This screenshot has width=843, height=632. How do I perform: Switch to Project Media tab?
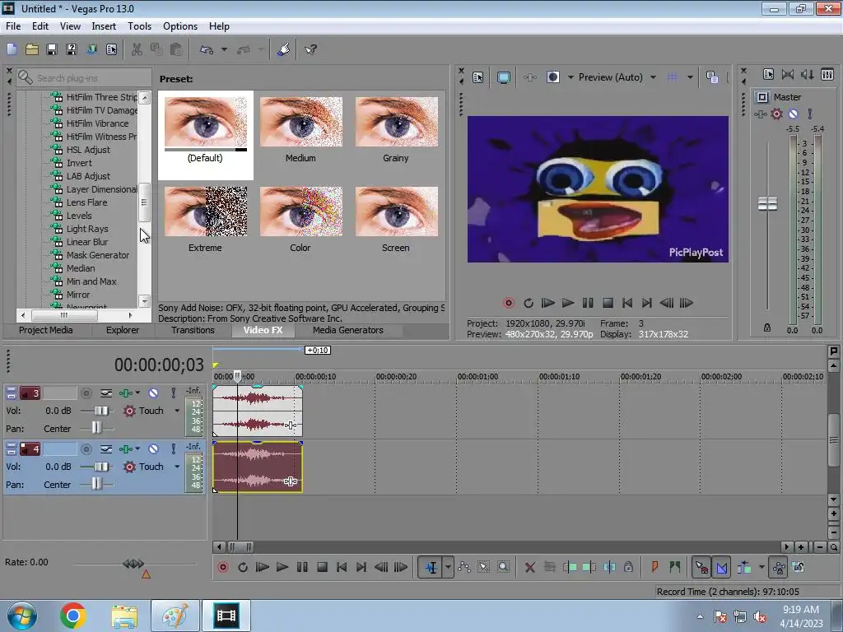[x=46, y=330]
